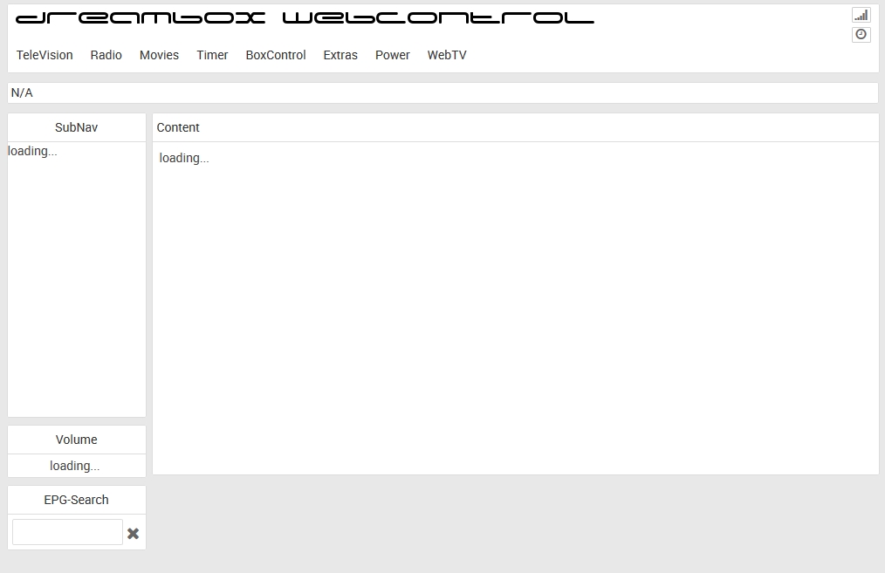Click the Volume panel header
This screenshot has width=885, height=573.
(77, 440)
